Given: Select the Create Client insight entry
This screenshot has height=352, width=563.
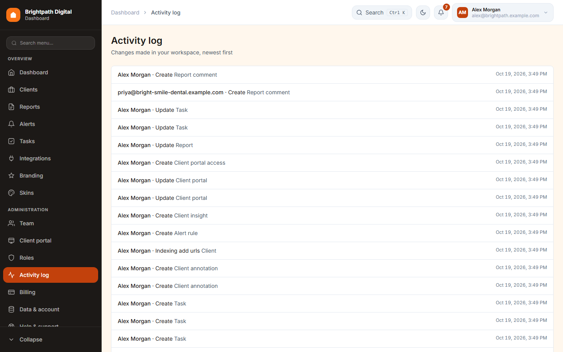Looking at the screenshot, I should (332, 216).
